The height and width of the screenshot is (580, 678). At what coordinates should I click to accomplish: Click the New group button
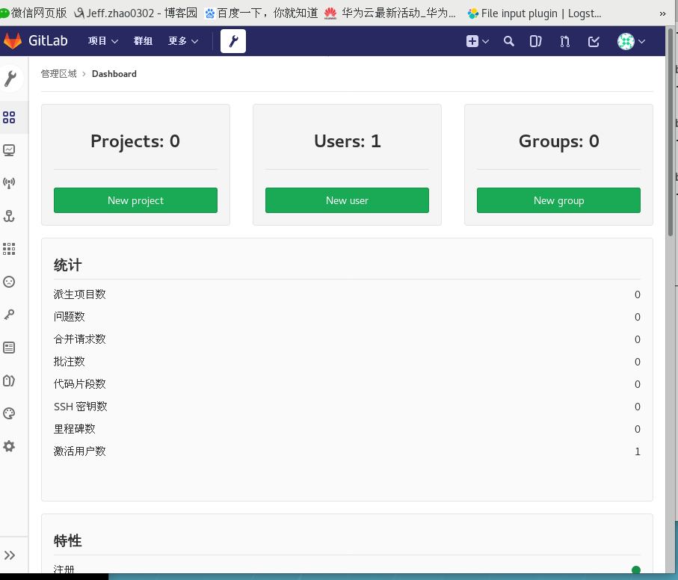point(558,200)
